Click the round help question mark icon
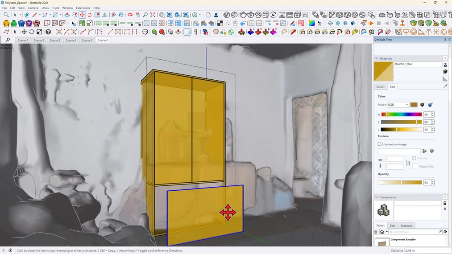The width and height of the screenshot is (452, 254). click(48, 32)
